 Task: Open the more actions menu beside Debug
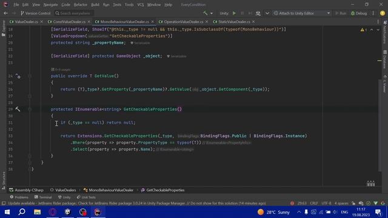pos(373,13)
